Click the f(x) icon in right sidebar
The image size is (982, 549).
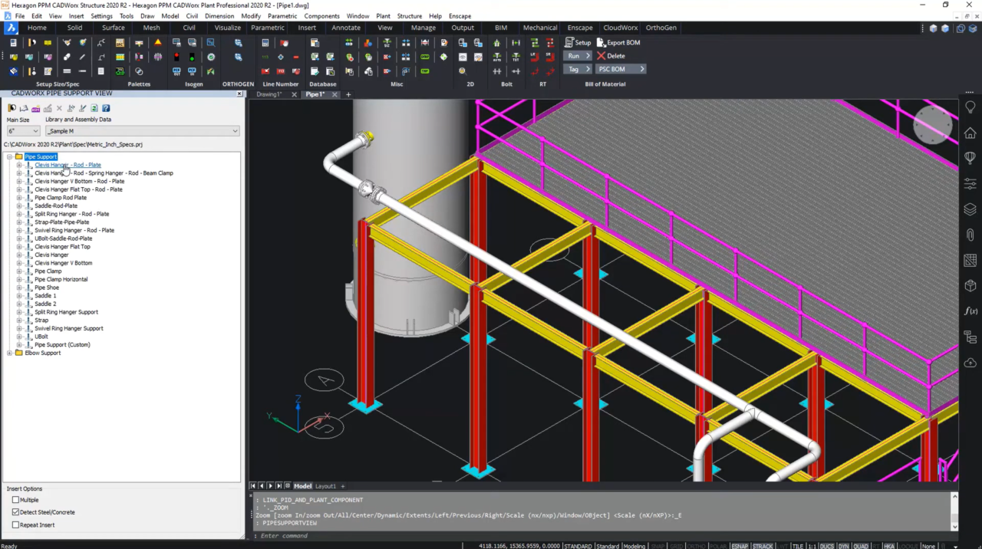(970, 311)
